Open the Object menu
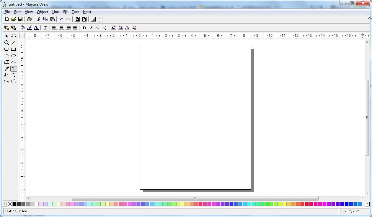 coord(42,12)
